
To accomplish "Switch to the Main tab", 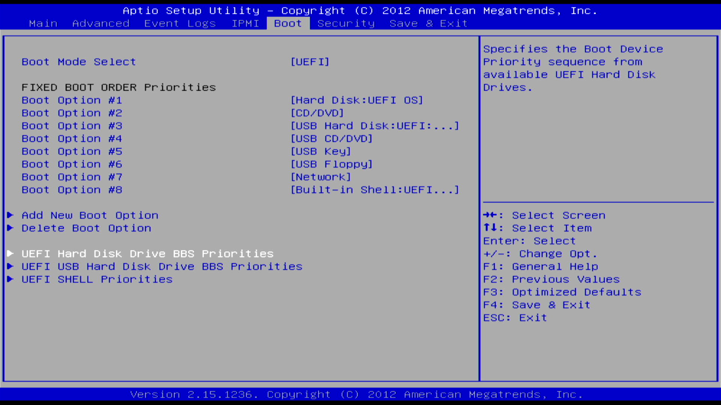I will tap(43, 24).
